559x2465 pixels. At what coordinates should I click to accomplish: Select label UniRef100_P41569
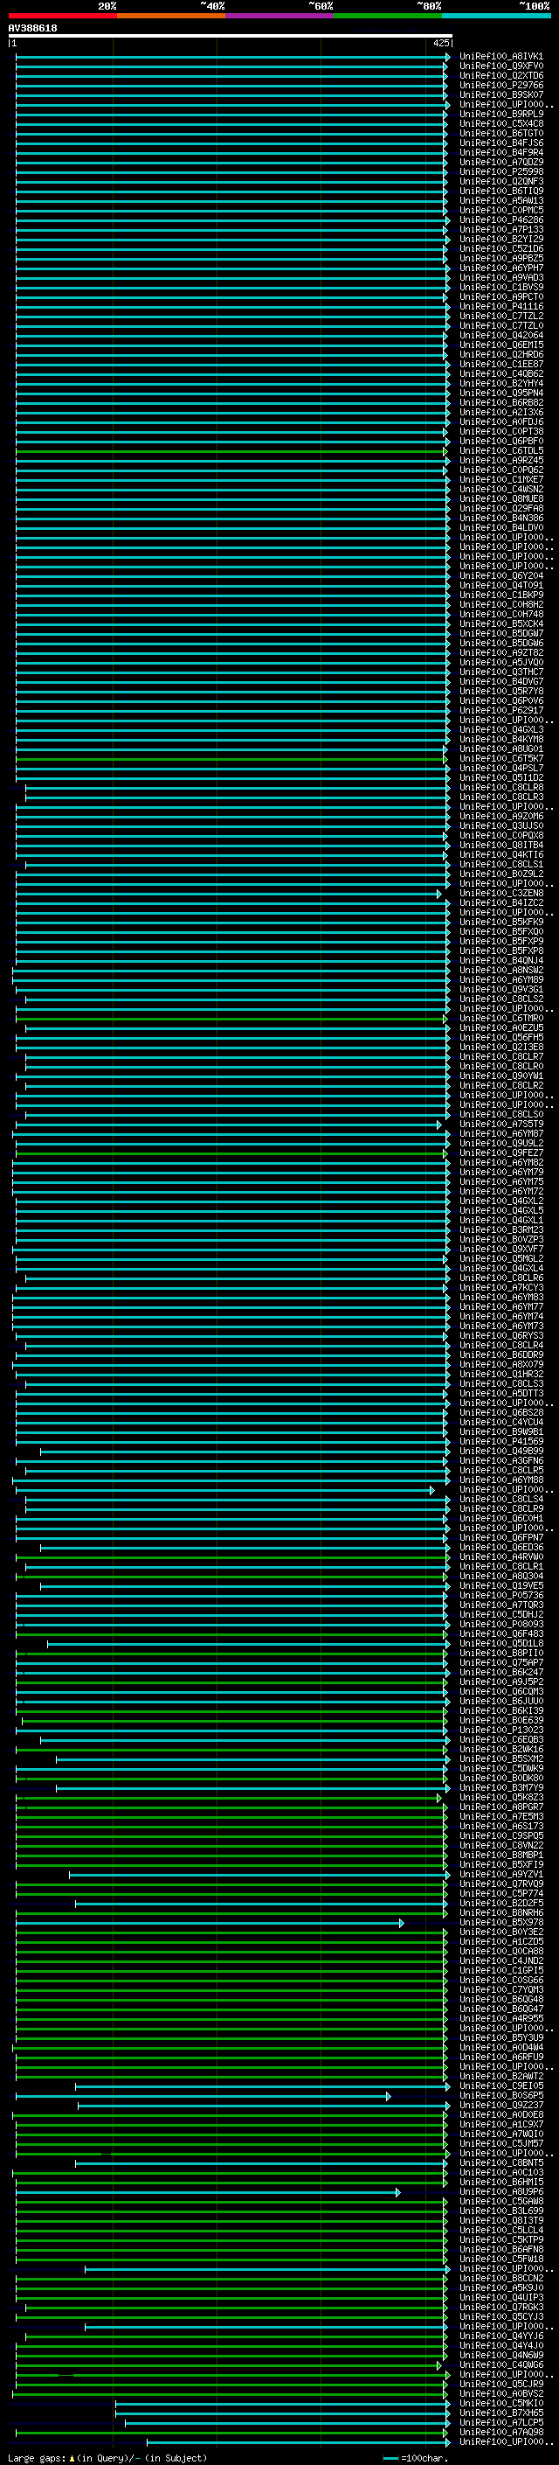click(x=501, y=1441)
